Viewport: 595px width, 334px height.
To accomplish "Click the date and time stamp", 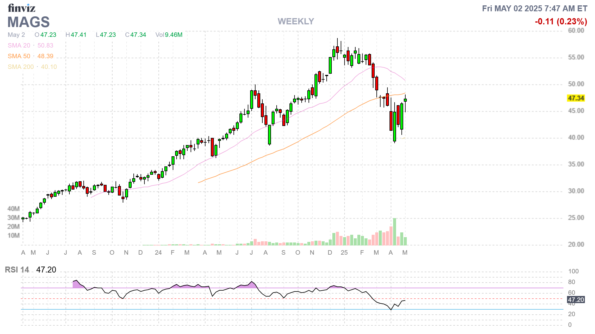I will point(535,9).
